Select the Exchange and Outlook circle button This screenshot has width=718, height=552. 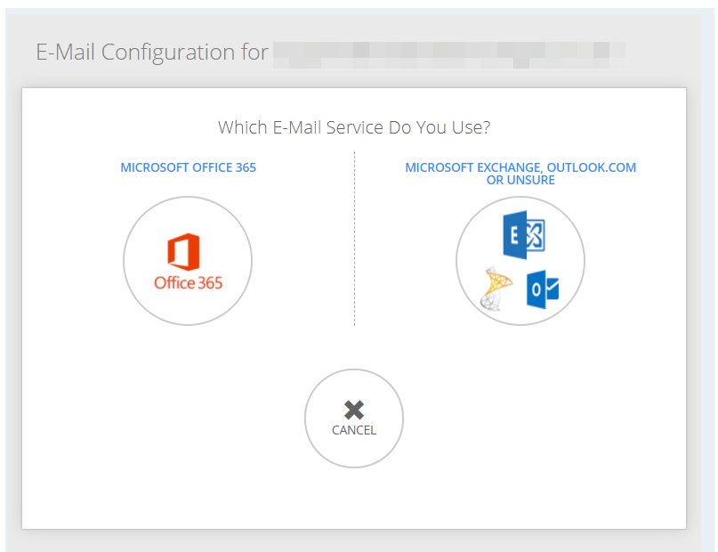520,261
